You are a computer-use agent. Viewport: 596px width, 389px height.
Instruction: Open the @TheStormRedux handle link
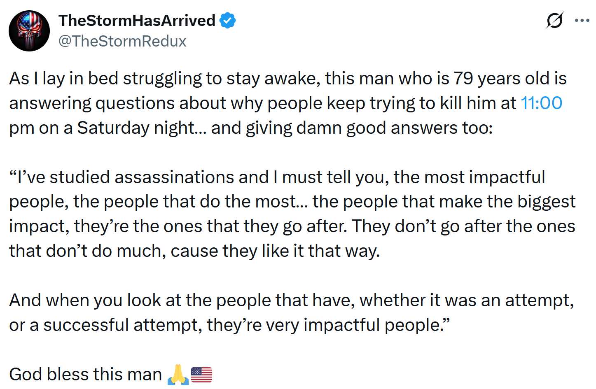(122, 41)
